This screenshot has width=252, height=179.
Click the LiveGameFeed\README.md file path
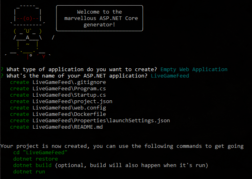(x=63, y=127)
